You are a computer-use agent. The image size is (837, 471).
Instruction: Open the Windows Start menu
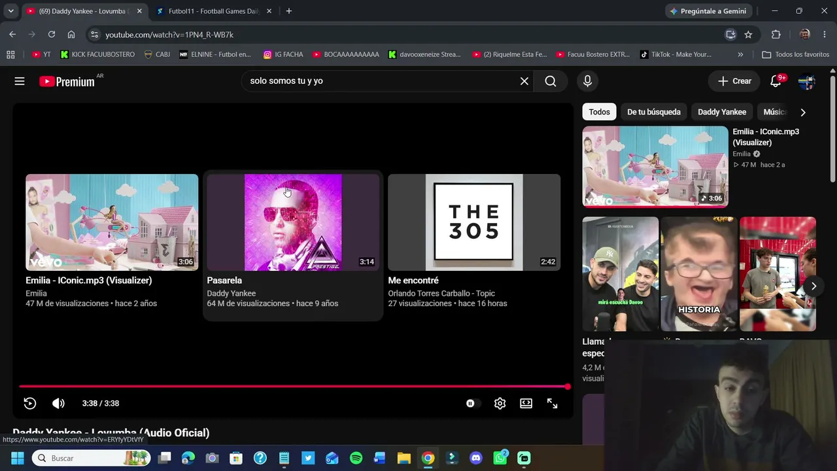pyautogui.click(x=18, y=458)
